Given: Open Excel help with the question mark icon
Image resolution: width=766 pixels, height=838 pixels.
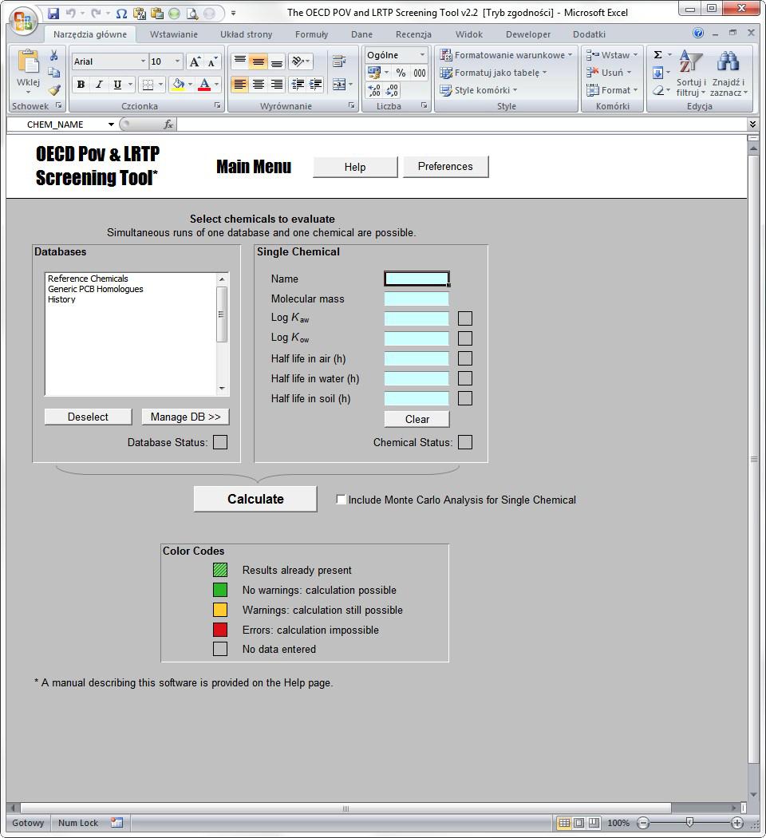Looking at the screenshot, I should pyautogui.click(x=698, y=34).
